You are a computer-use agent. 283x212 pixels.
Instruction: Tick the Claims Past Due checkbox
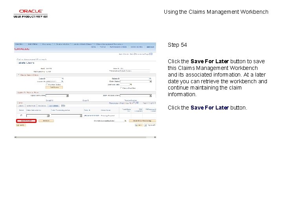pyautogui.click(x=121, y=88)
